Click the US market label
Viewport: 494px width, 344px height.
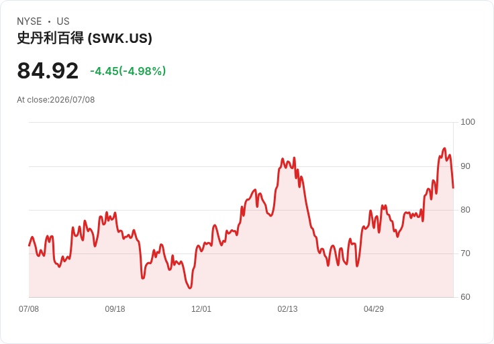(63, 21)
